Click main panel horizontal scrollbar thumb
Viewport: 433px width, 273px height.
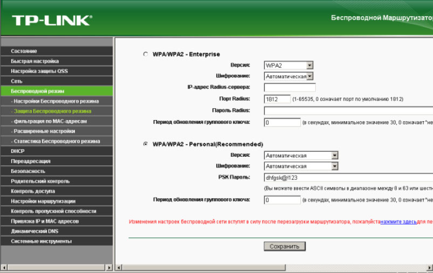click(x=204, y=268)
